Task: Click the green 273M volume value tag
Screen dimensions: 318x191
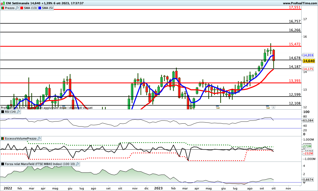Action: coord(307,146)
